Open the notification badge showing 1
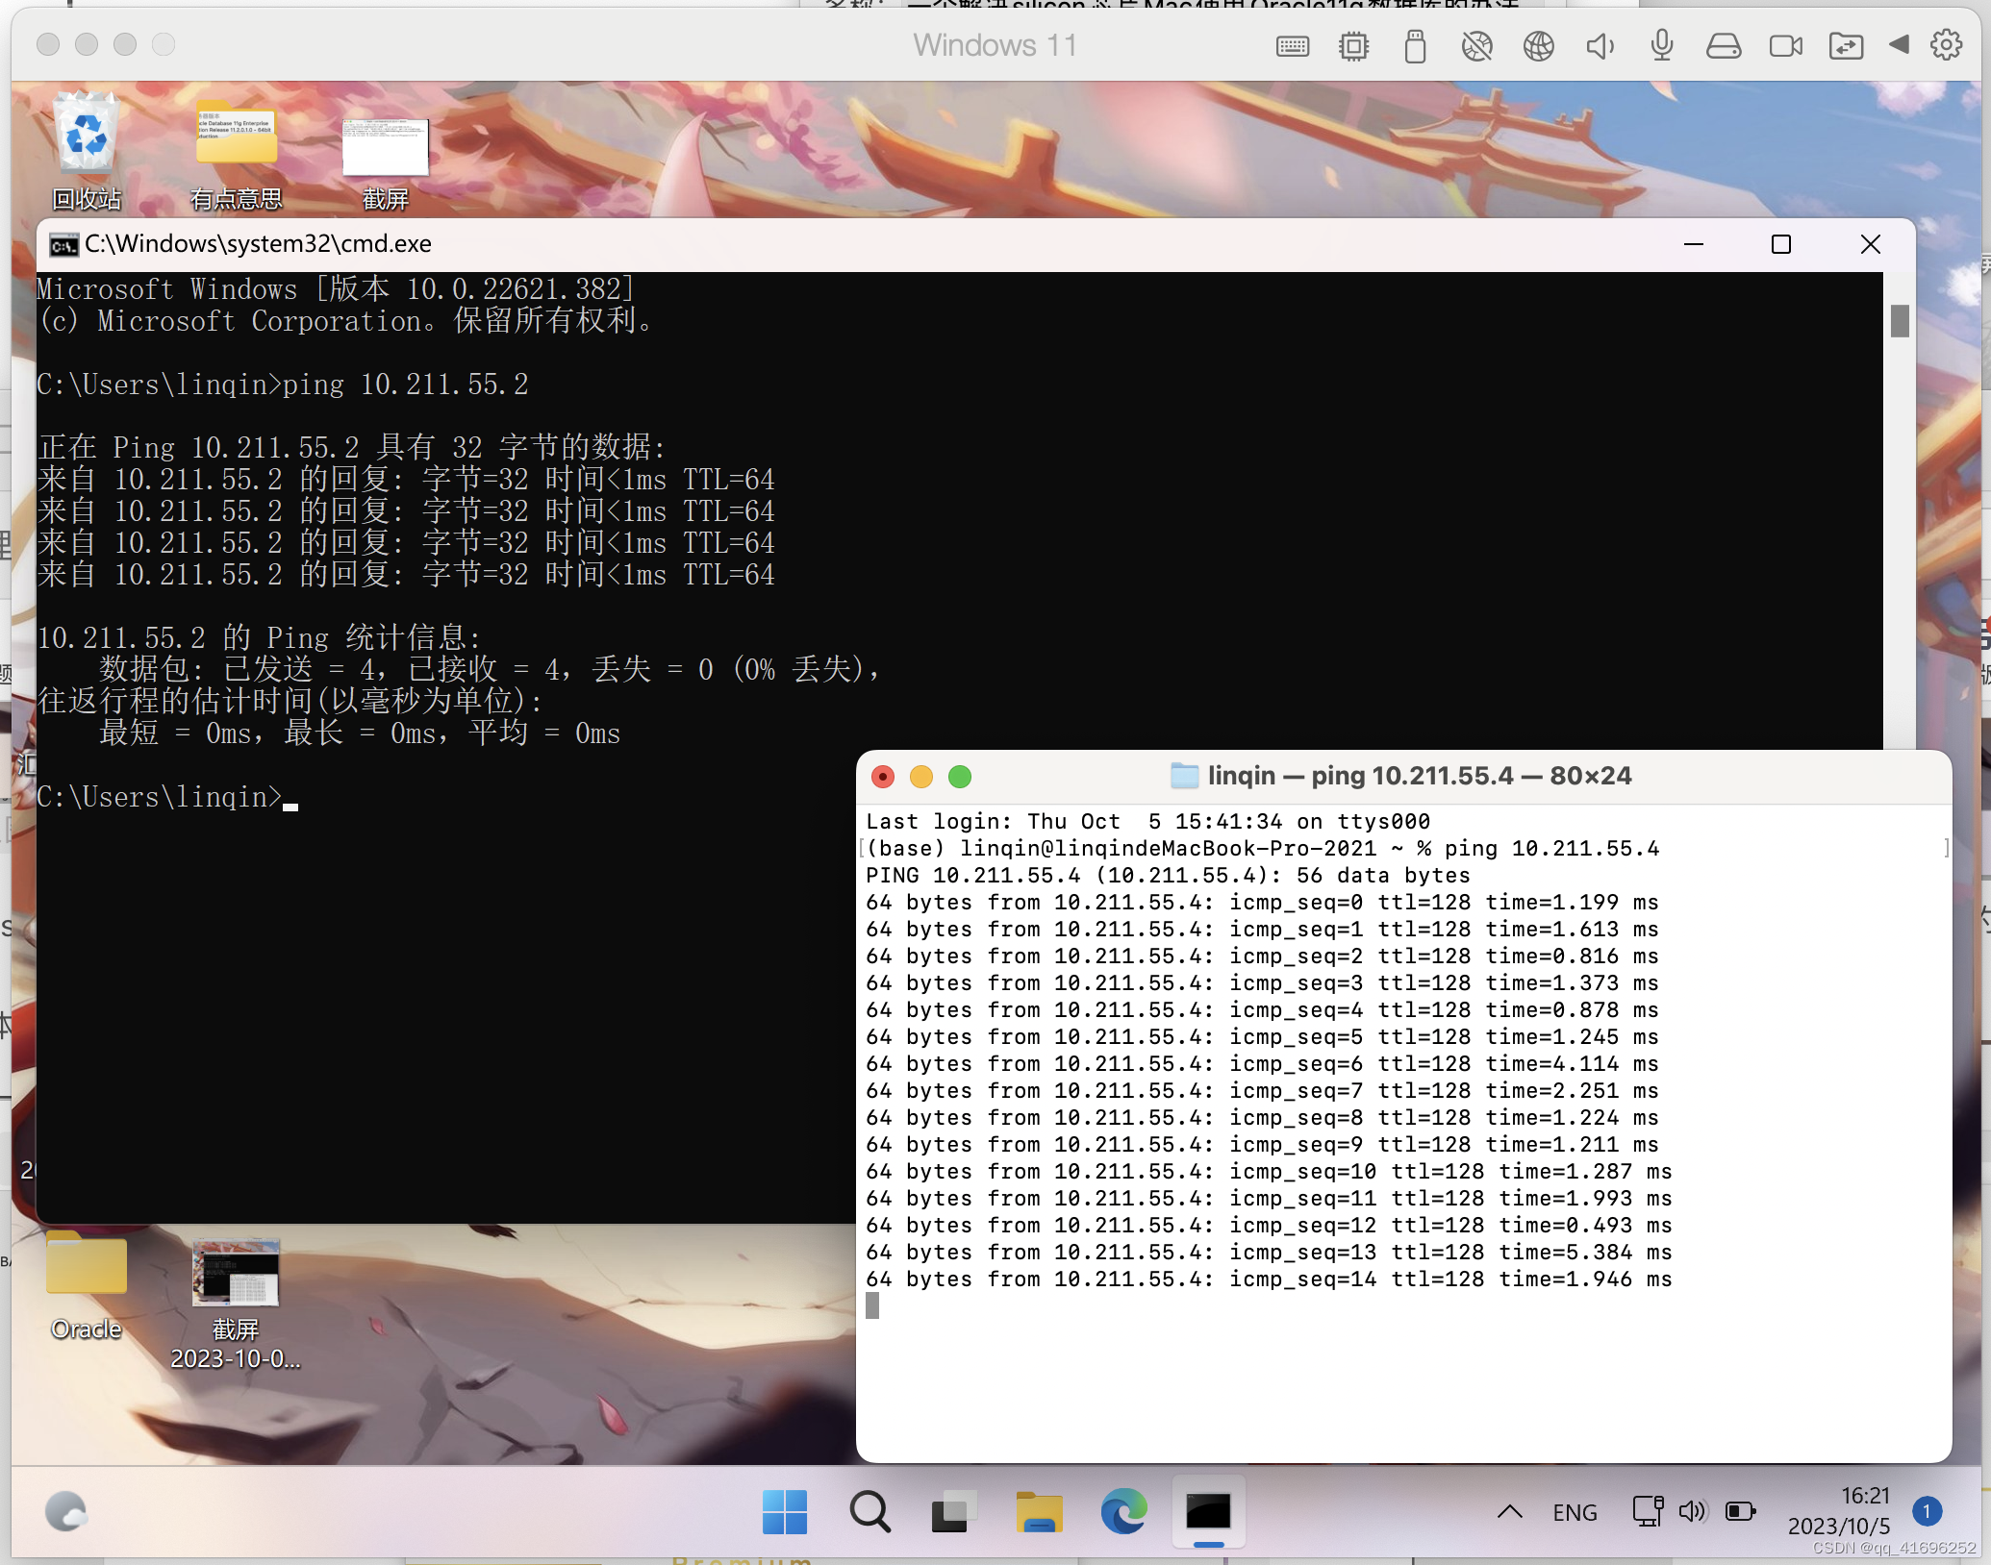This screenshot has width=1991, height=1565. pyautogui.click(x=1927, y=1511)
